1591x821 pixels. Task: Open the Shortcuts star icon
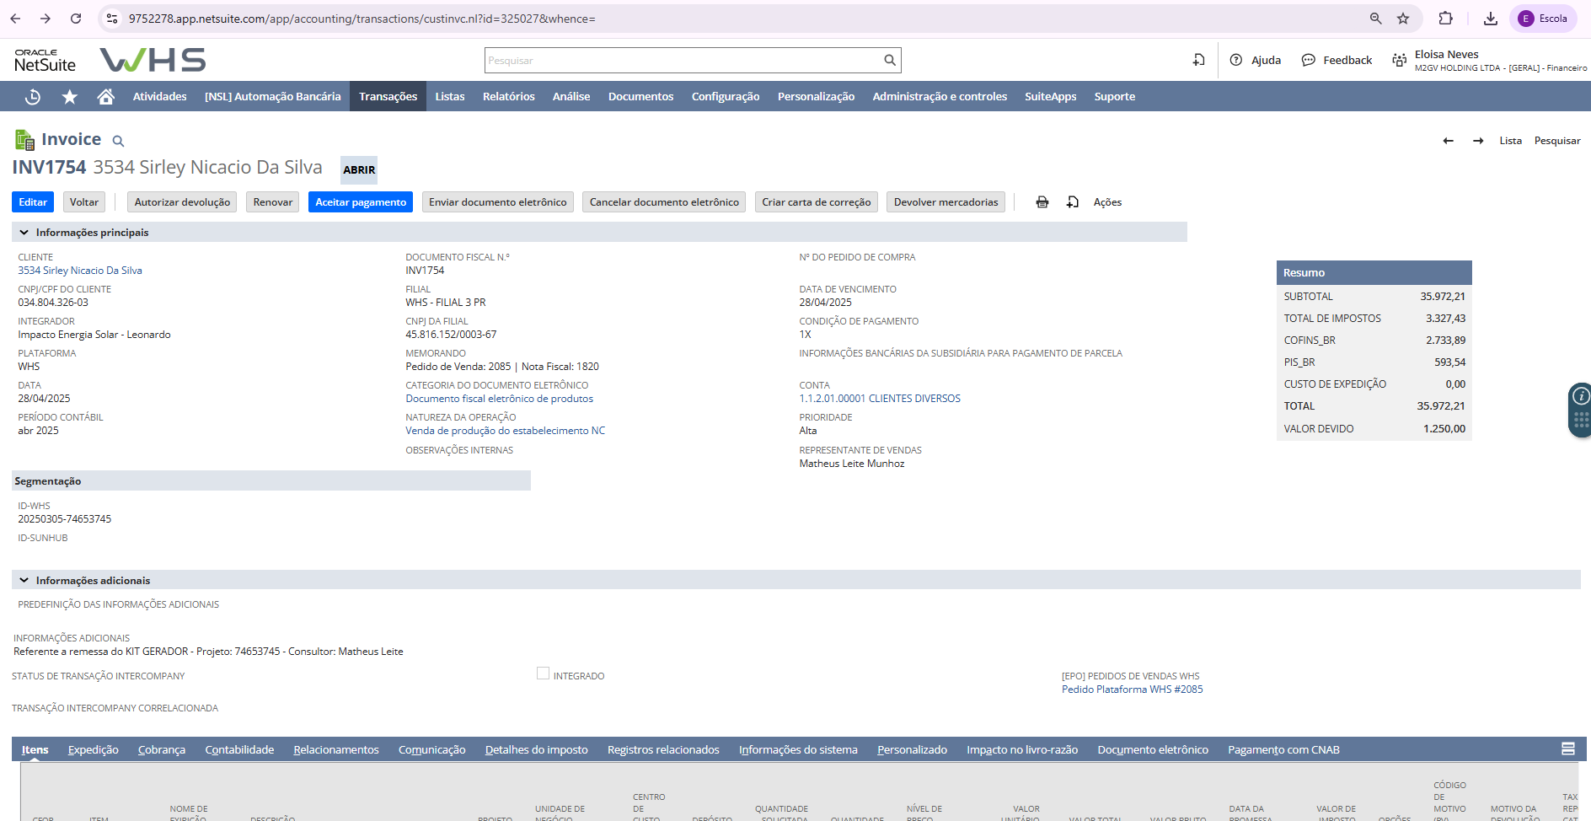(70, 97)
